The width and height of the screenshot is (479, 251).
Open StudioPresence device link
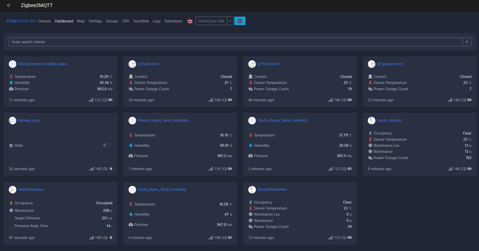tap(31, 189)
